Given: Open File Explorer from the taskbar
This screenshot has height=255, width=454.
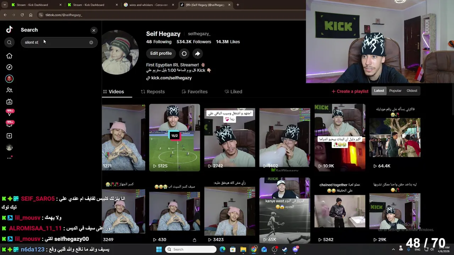Looking at the screenshot, I should (x=243, y=249).
